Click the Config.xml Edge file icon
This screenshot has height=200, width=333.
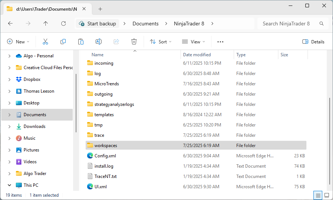point(90,156)
